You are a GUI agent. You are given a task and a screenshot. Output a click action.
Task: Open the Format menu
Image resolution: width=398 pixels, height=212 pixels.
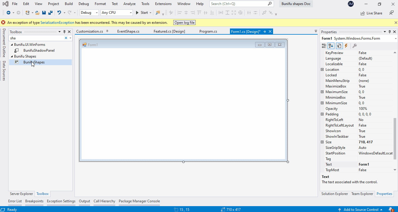[100, 4]
